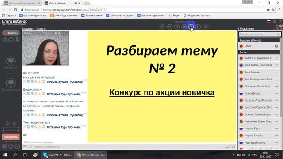Click the pause recording circle icon
Viewport: 283px width, 159px height.
click(x=5, y=39)
